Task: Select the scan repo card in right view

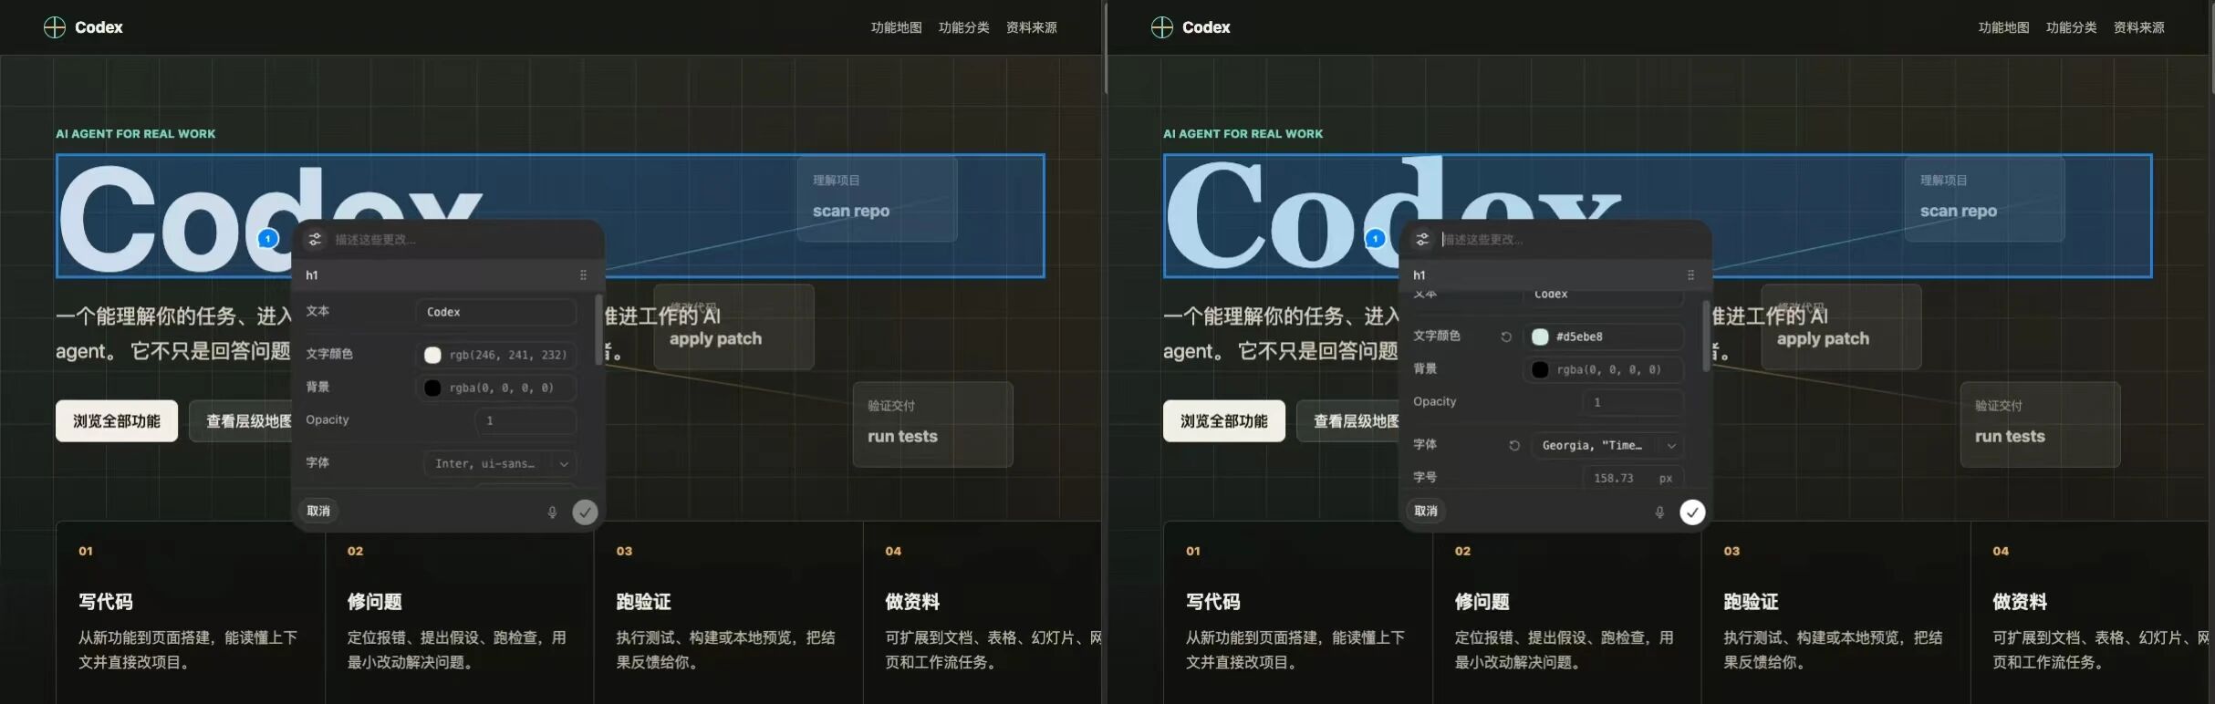Action: 1984,199
